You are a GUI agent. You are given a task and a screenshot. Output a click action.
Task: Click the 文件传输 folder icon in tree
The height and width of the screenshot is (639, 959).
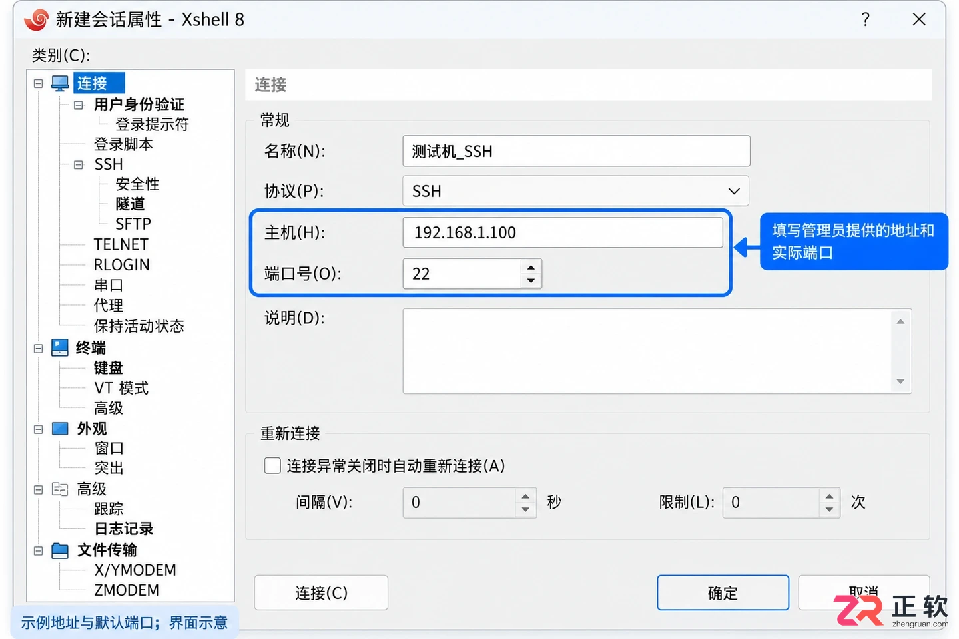coord(60,550)
